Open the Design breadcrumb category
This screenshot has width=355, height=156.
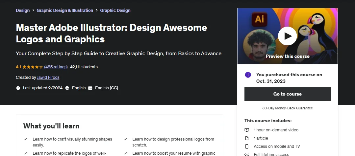tap(23, 11)
